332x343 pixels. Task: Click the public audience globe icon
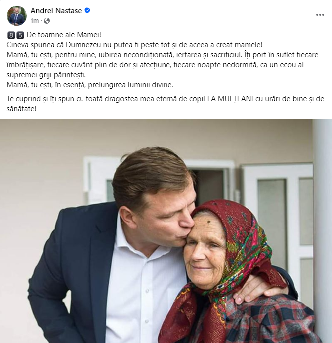[x=47, y=21]
